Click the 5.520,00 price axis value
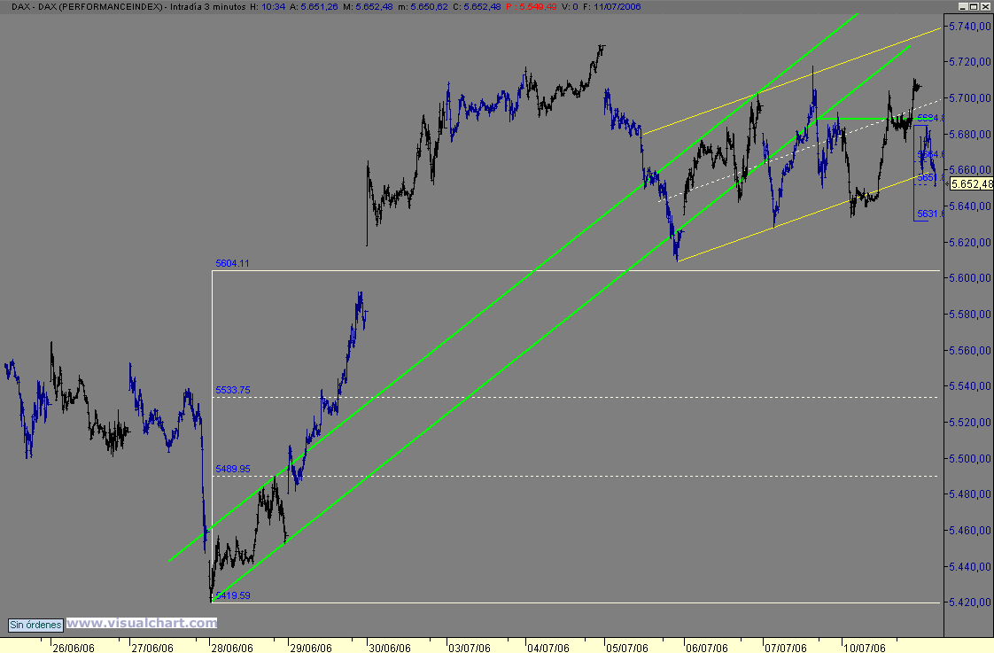Viewport: 994px width, 653px height. click(969, 422)
